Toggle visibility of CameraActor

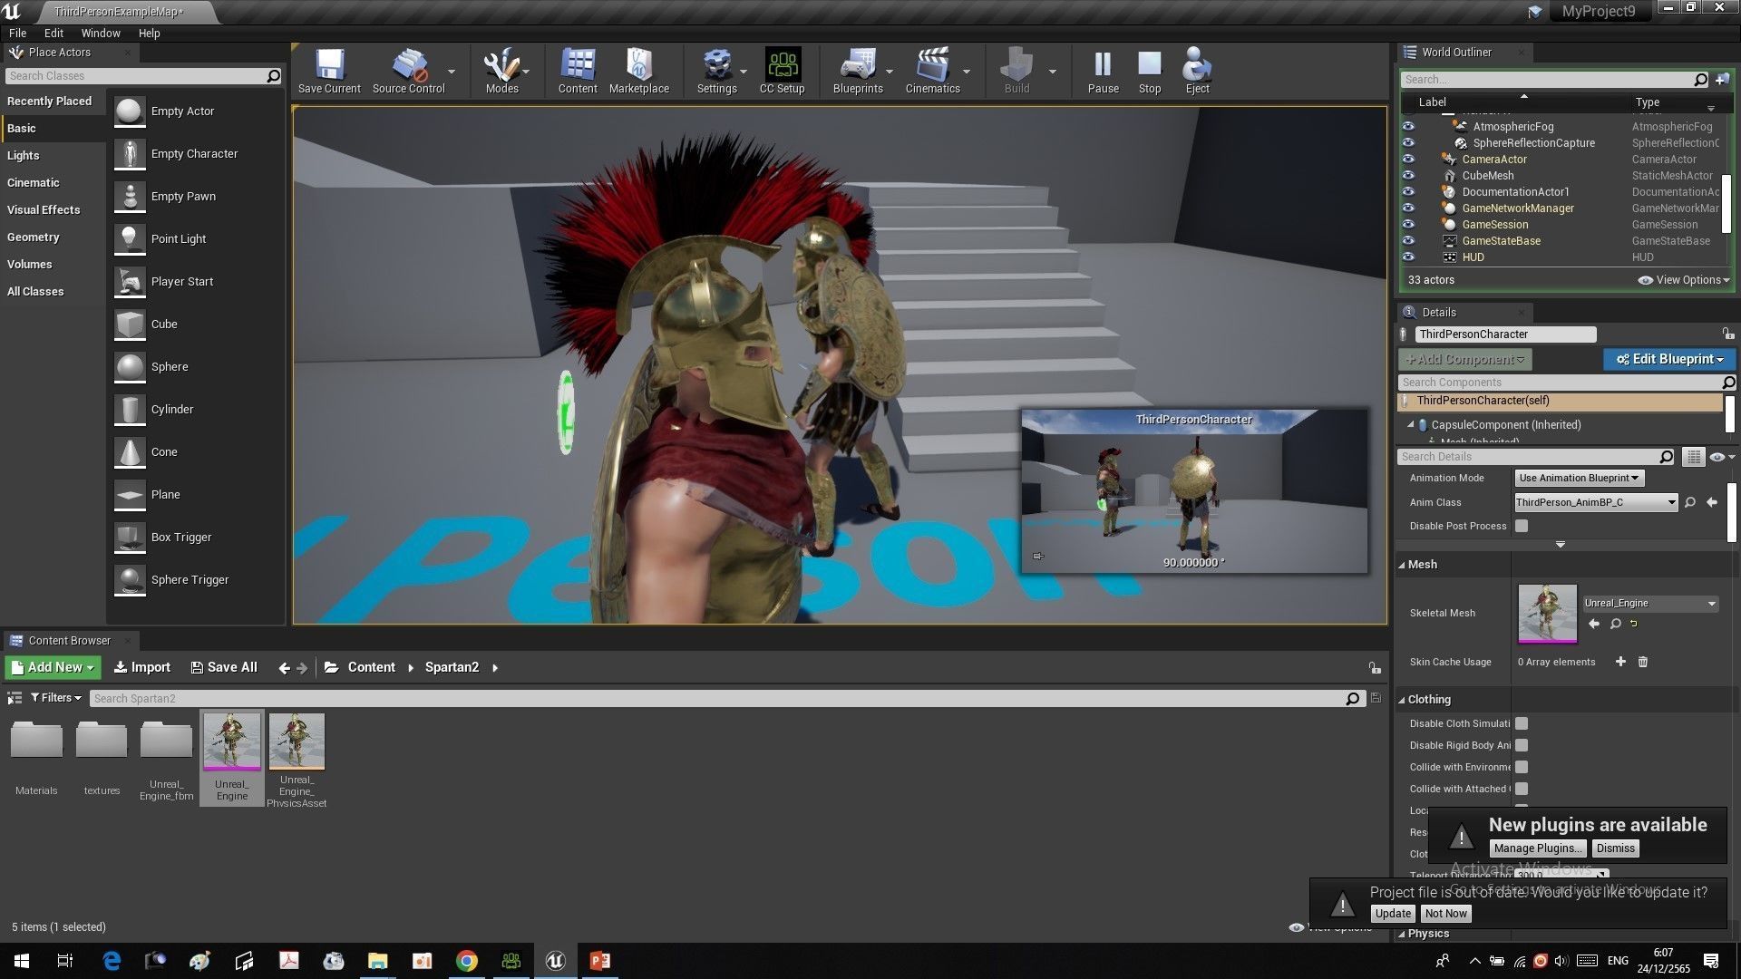coord(1408,159)
